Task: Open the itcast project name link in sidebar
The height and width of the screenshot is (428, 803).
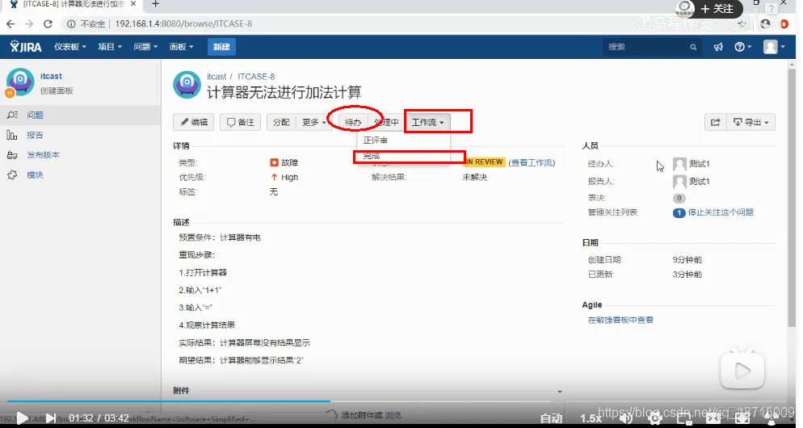Action: coord(51,76)
